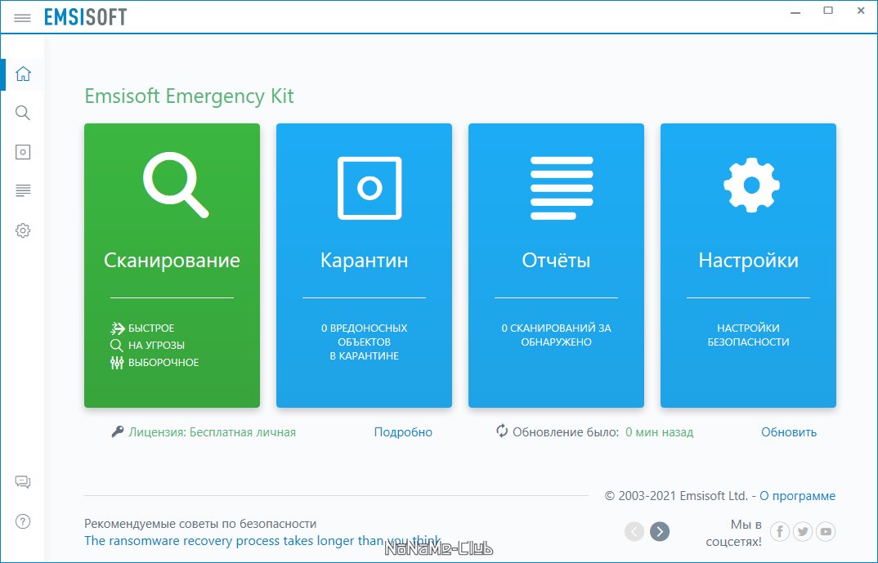Minimize the Emsisoft window

click(795, 12)
